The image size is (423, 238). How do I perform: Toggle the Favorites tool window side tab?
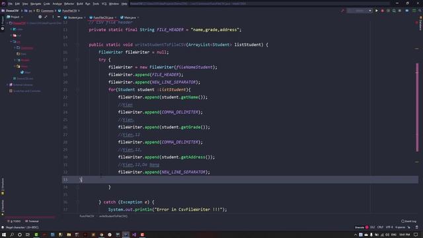(3, 208)
